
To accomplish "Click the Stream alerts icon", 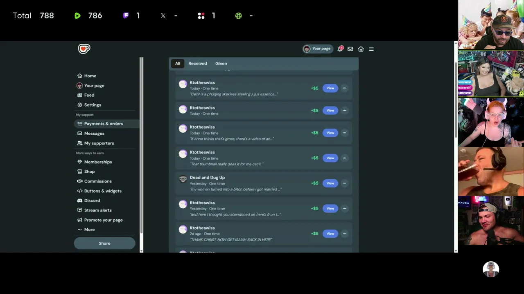I will [80, 210].
